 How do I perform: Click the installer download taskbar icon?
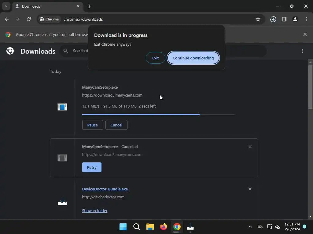click(x=190, y=227)
